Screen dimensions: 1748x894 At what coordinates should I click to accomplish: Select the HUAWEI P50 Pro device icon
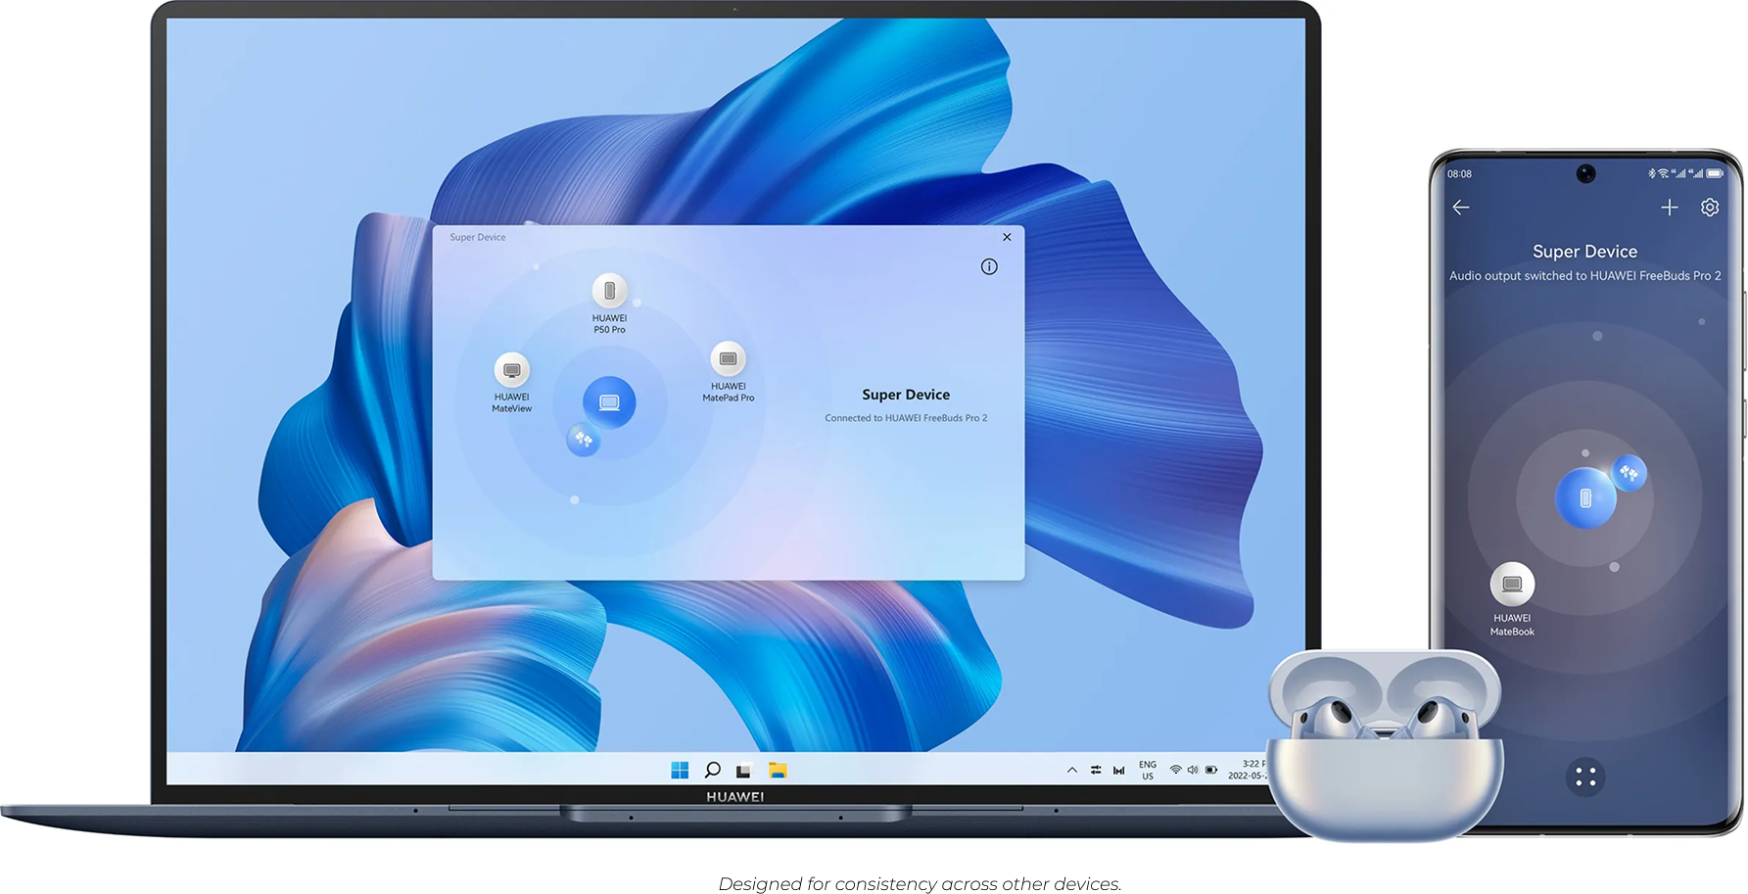coord(609,290)
